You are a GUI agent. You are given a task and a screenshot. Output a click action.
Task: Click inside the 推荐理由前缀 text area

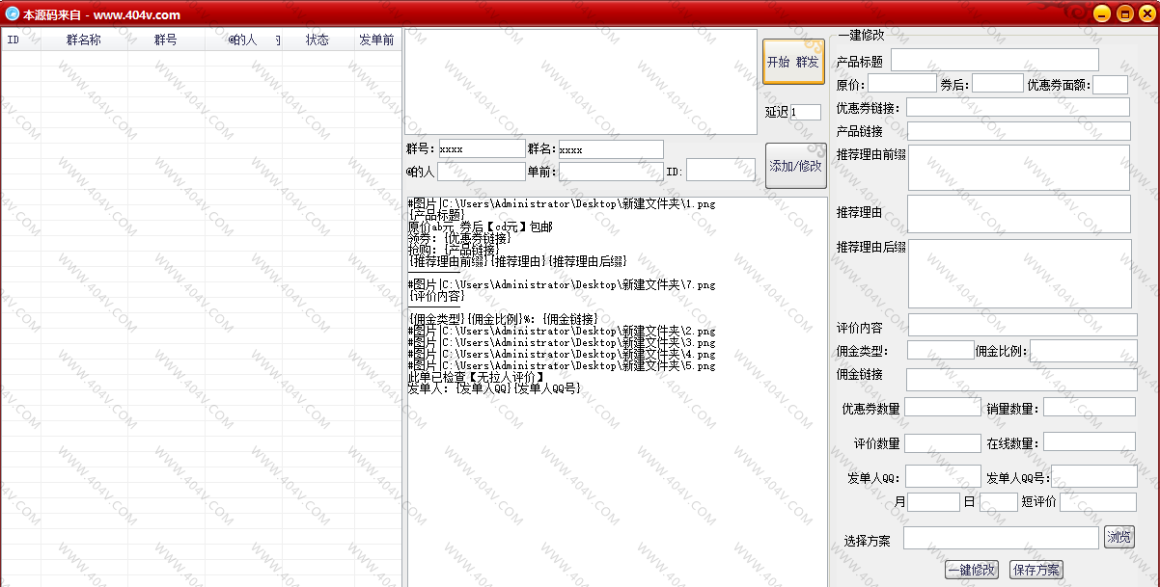click(1018, 168)
